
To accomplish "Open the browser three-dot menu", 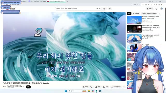I will [x=164, y=5].
